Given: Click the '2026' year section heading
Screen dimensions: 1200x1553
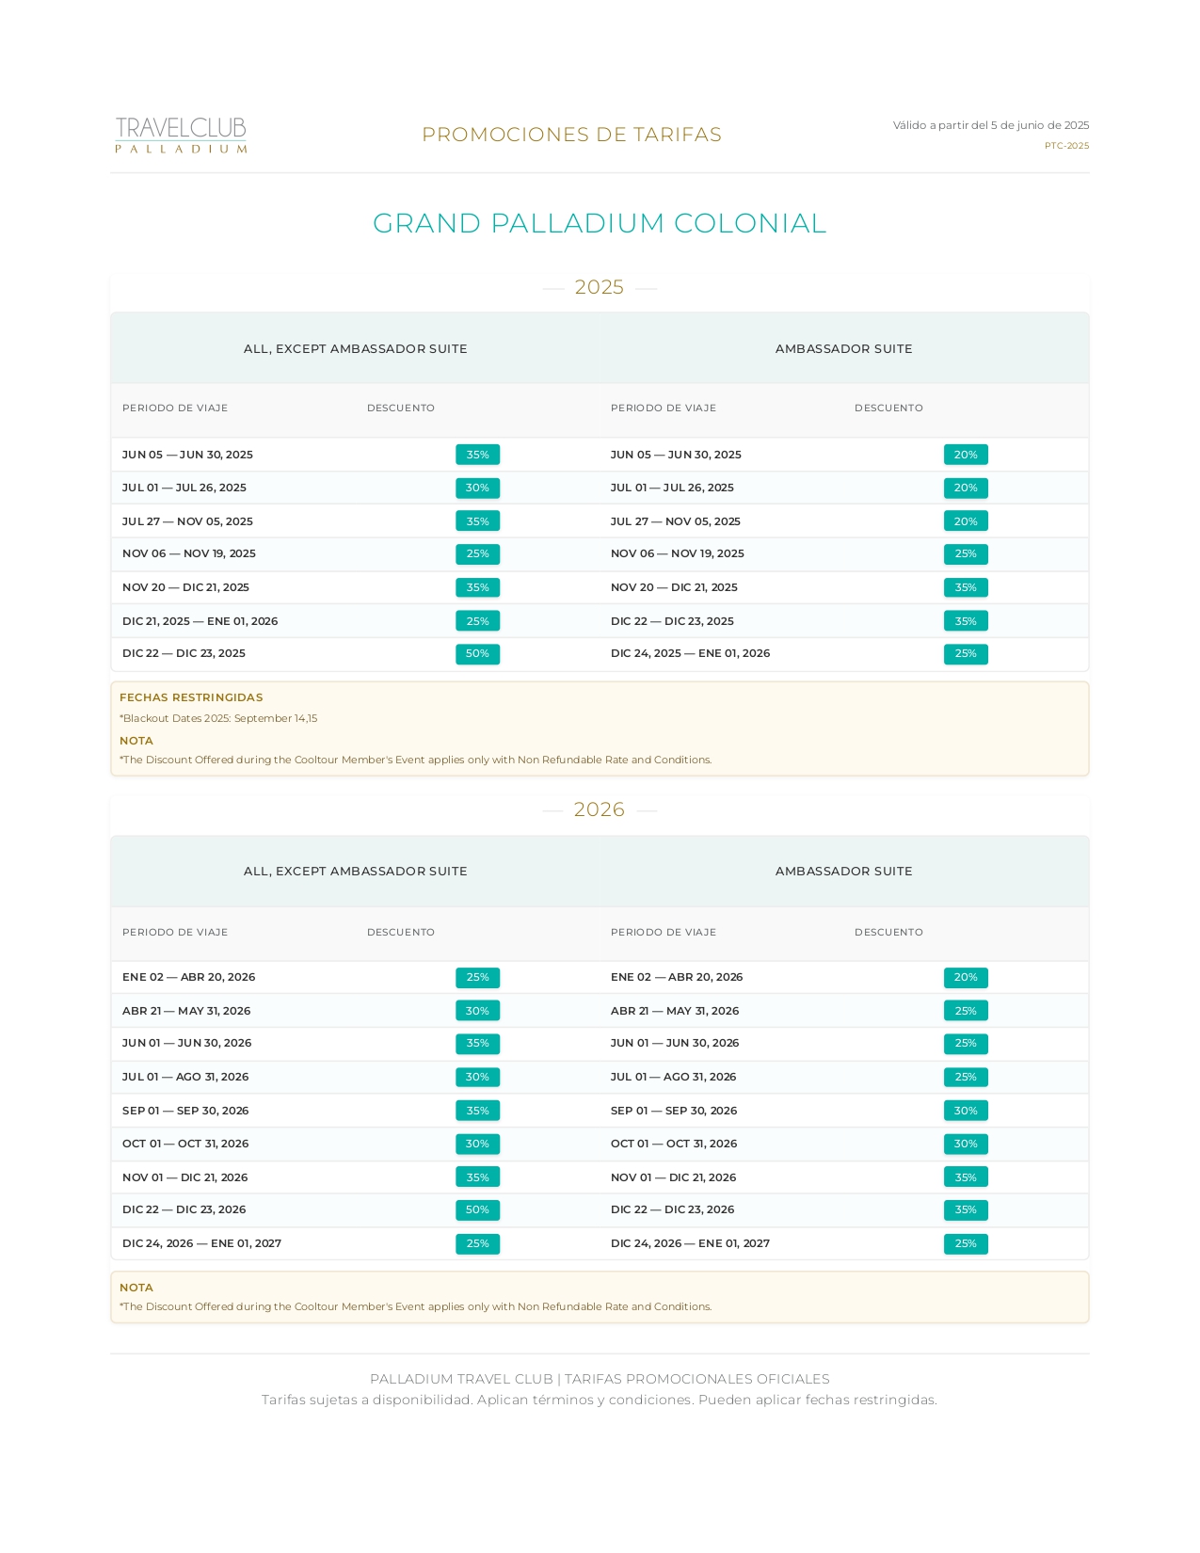Looking at the screenshot, I should click(600, 809).
